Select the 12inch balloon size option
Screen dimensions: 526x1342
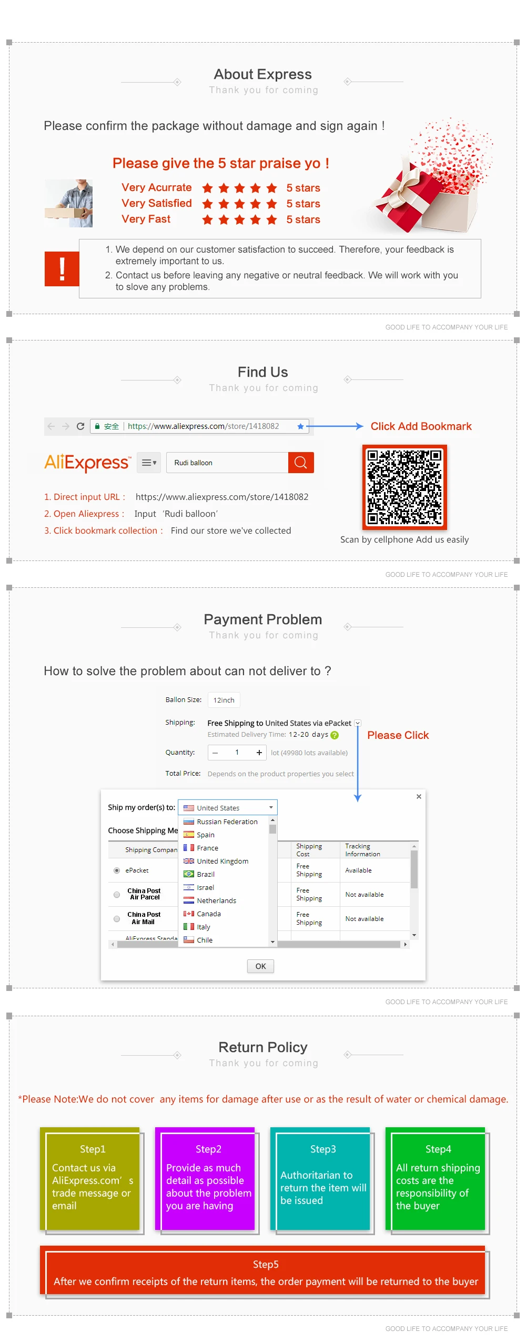(224, 700)
